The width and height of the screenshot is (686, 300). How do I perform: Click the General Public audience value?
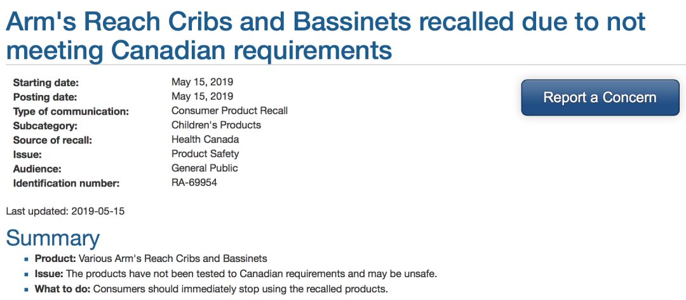pos(205,168)
